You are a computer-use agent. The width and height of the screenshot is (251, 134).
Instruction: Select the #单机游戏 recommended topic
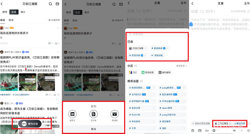click(x=142, y=121)
